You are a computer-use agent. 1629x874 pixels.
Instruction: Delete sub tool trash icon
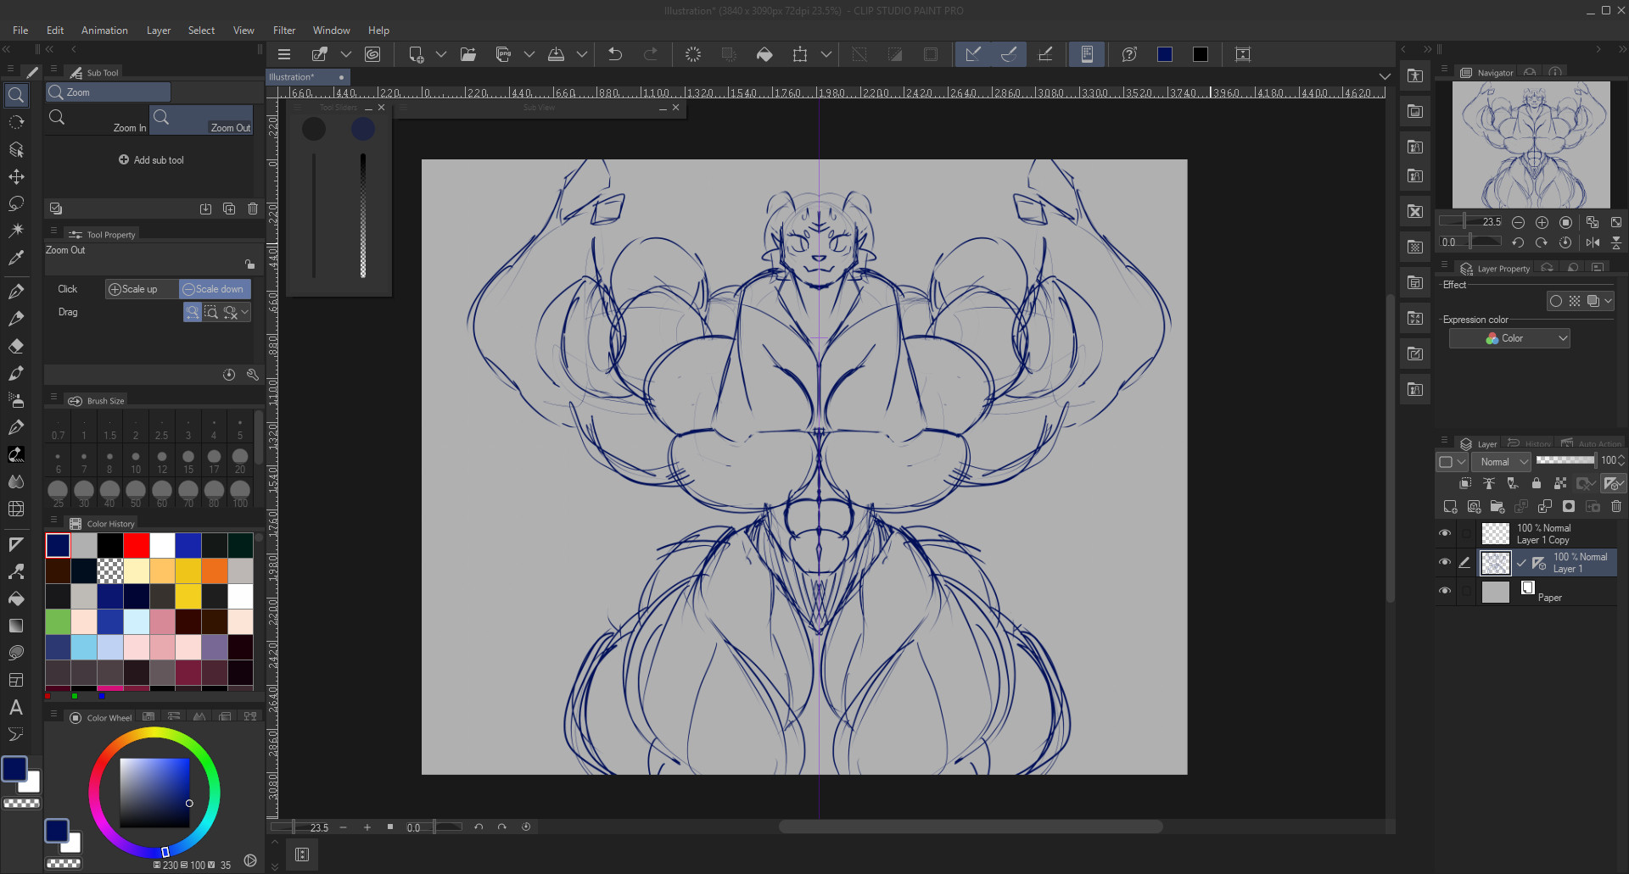tap(253, 209)
